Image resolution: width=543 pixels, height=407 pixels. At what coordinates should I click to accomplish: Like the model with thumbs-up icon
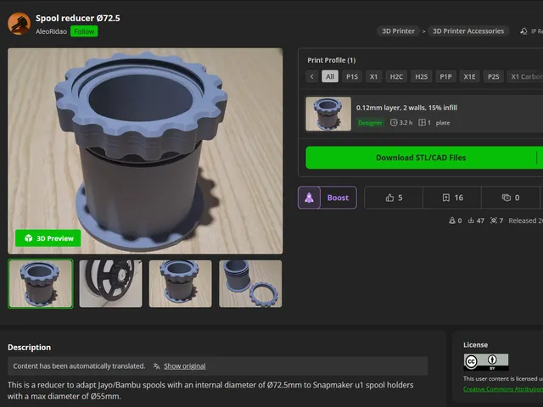tap(390, 198)
